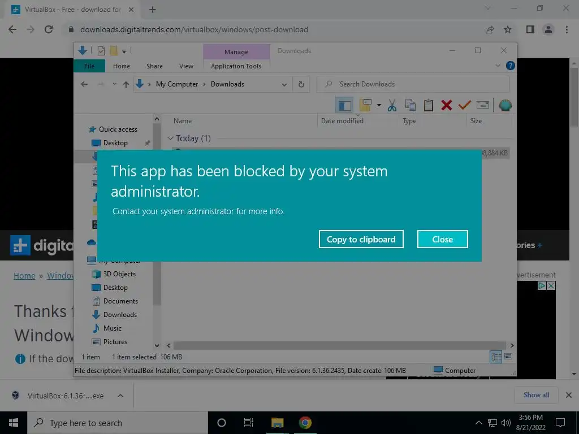
Task: Collapse the Today (1) group
Action: [x=170, y=138]
